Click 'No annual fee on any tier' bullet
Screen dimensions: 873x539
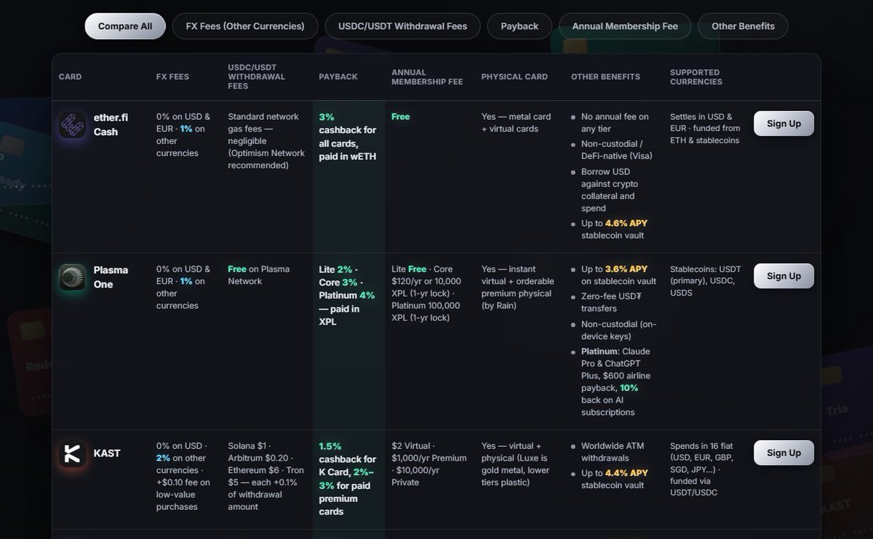click(615, 123)
